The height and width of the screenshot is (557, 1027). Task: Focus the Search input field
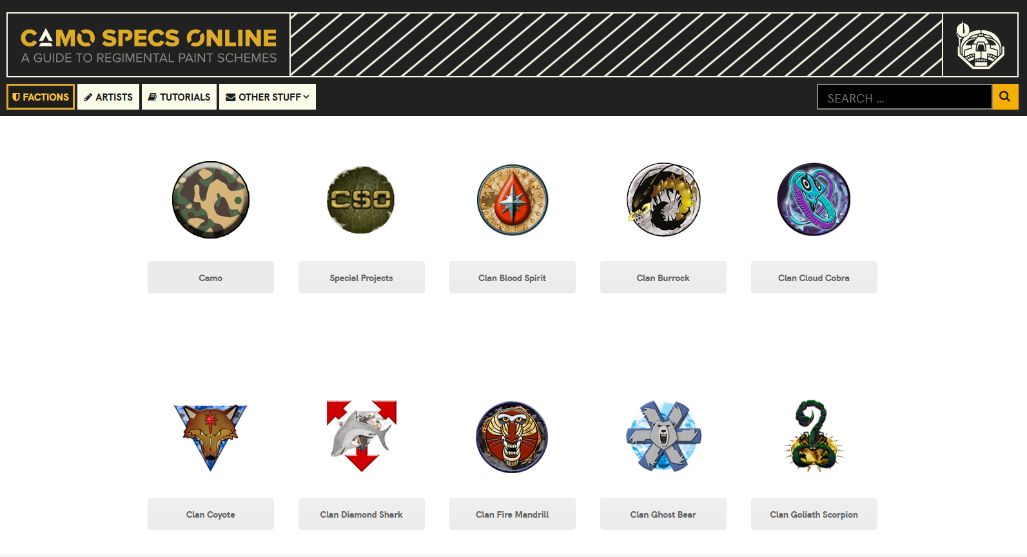click(x=905, y=97)
